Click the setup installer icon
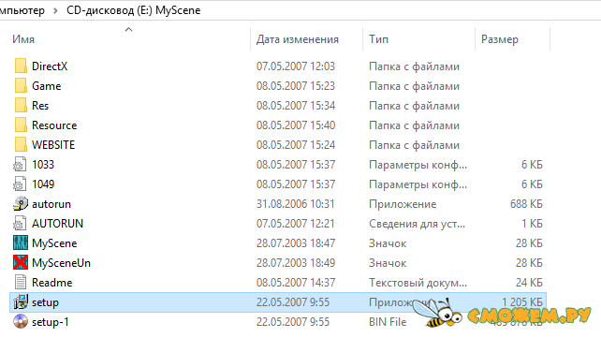This screenshot has height=338, width=601. (x=21, y=302)
